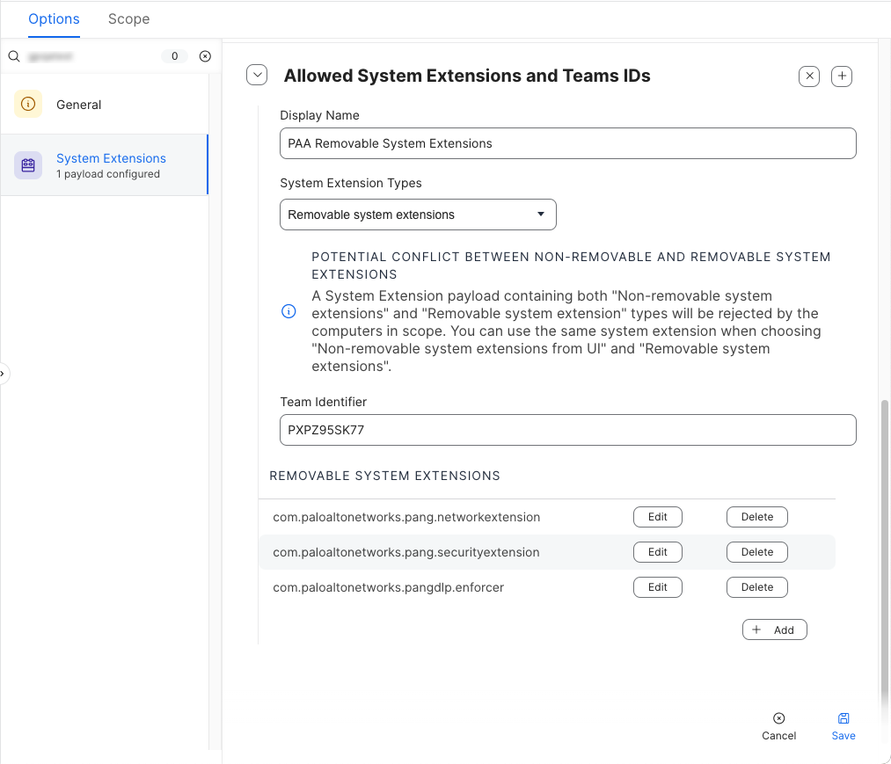891x764 pixels.
Task: Click the System Extensions payload icon
Action: click(x=28, y=165)
